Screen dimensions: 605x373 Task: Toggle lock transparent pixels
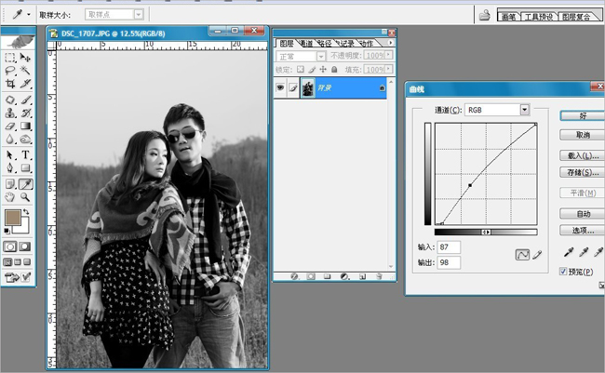click(301, 70)
